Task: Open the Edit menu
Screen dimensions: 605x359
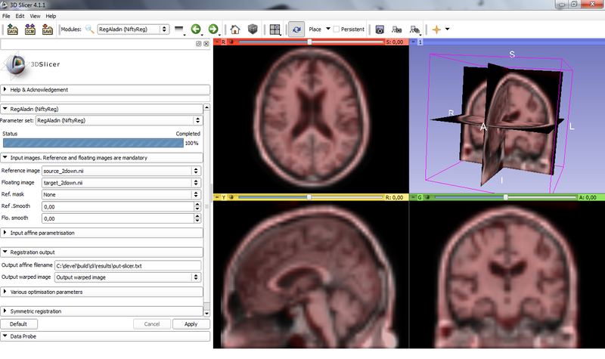Action: click(20, 15)
